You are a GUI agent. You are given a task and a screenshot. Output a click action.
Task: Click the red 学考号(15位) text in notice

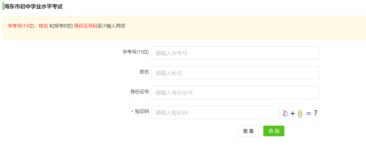(x=22, y=26)
